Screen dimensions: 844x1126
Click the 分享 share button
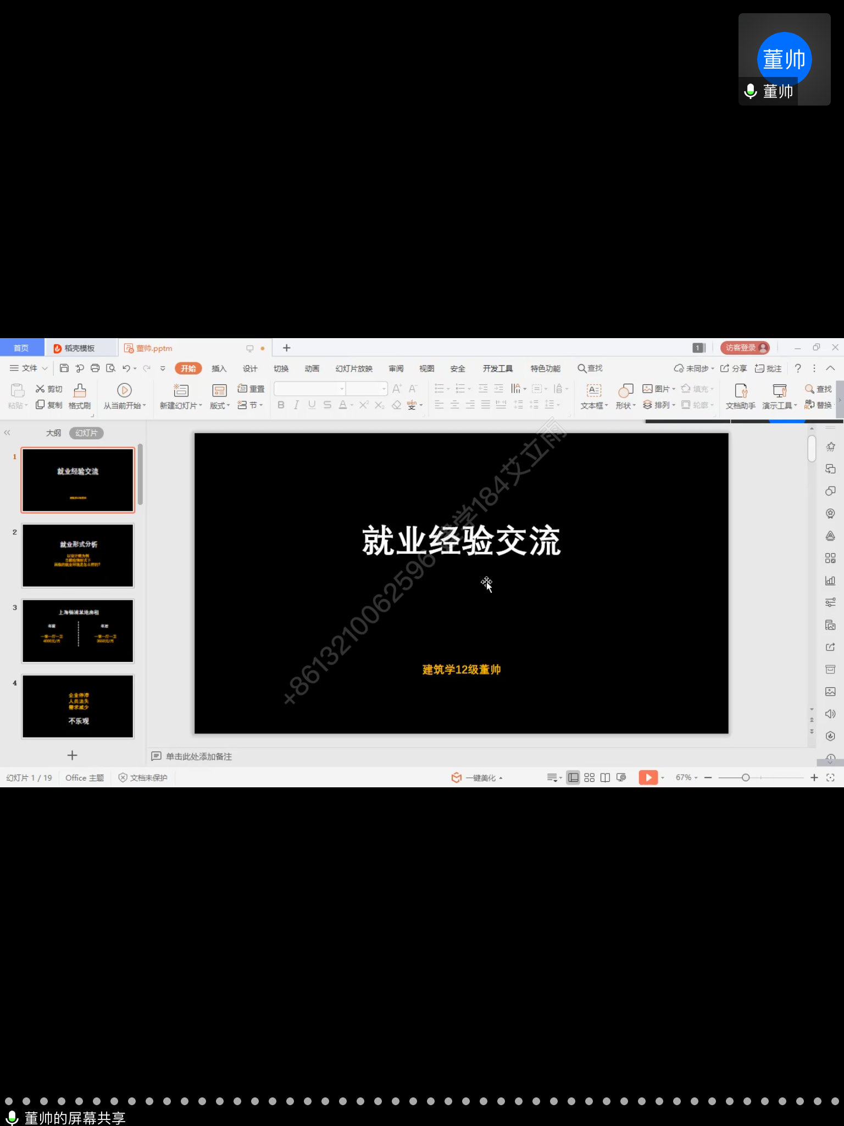734,368
